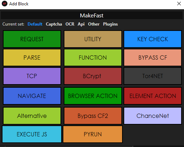Select the EXECUTE JS block
The width and height of the screenshot is (184, 147).
32,134
